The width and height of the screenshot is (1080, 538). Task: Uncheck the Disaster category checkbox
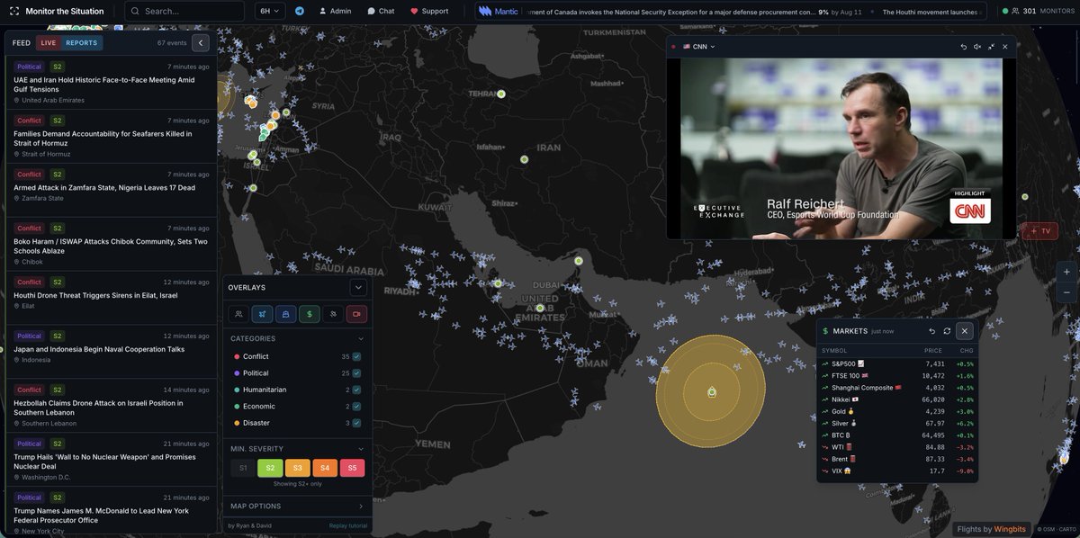click(357, 423)
